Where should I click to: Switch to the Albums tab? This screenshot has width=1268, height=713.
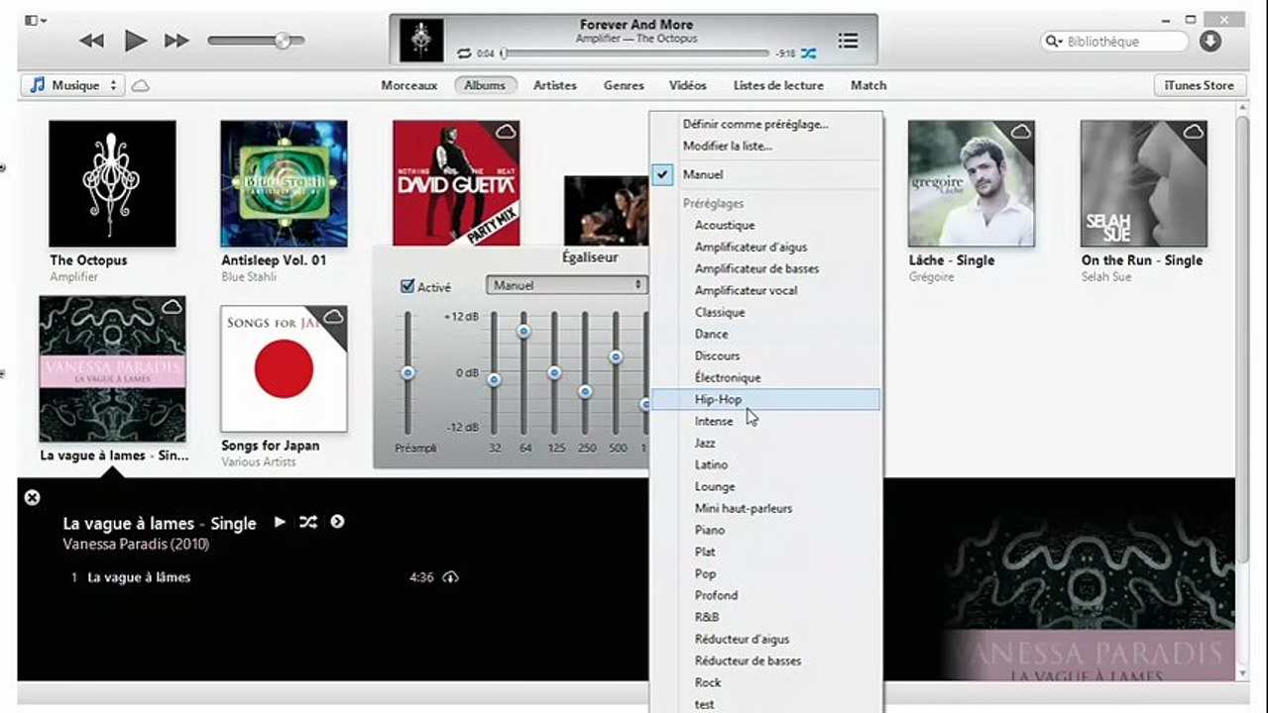pos(486,85)
